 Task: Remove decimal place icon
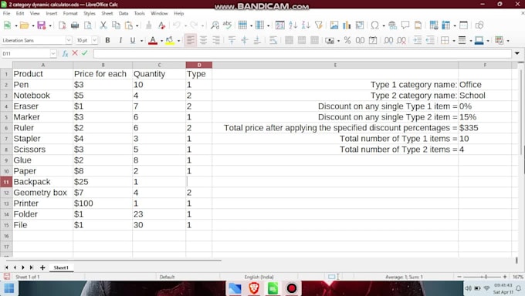(401, 41)
